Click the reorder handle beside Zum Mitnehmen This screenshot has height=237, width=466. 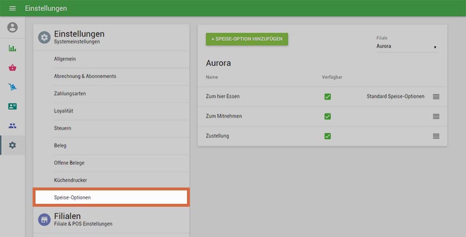(x=436, y=116)
